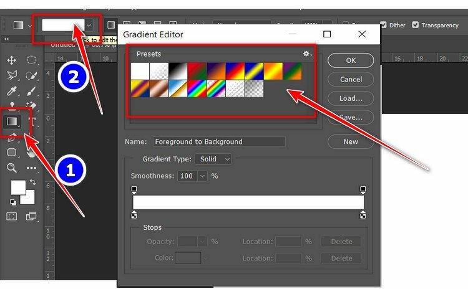Select the Eyedropper tool

point(11,92)
